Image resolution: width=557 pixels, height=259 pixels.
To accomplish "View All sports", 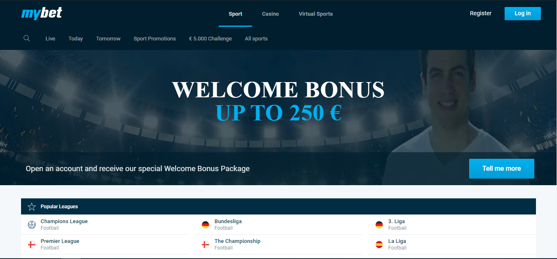I will [256, 39].
